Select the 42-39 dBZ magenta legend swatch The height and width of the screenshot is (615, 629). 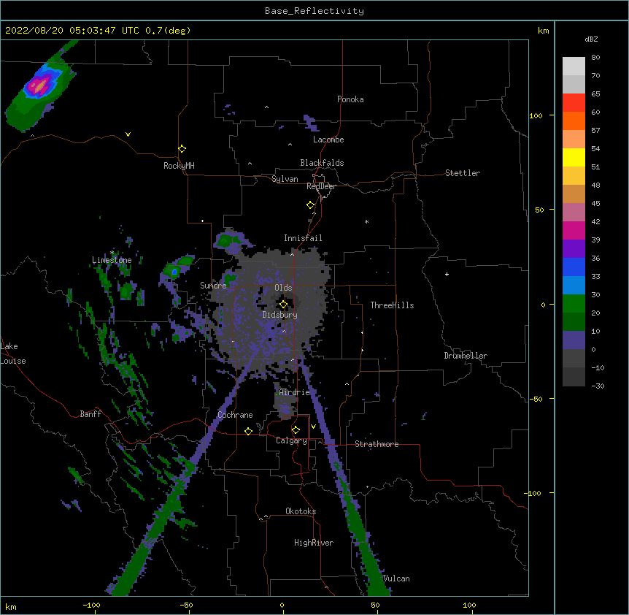pyautogui.click(x=574, y=231)
